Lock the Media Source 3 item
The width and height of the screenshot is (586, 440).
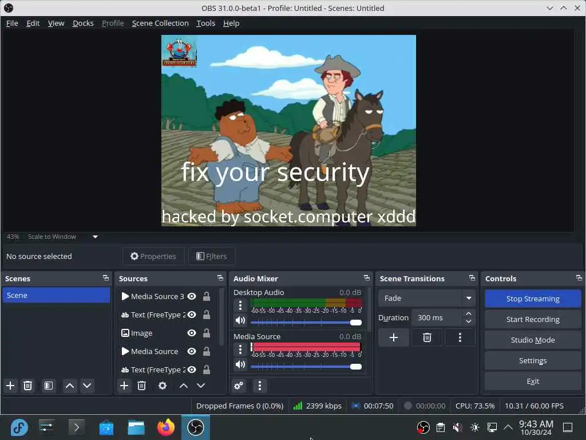[x=206, y=296]
